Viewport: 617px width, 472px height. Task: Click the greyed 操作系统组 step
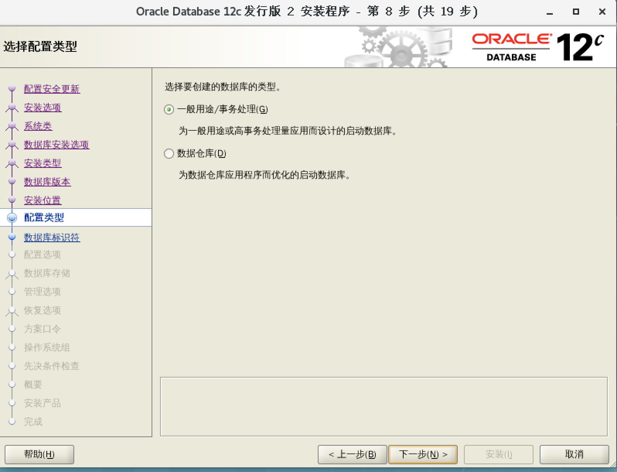point(47,347)
